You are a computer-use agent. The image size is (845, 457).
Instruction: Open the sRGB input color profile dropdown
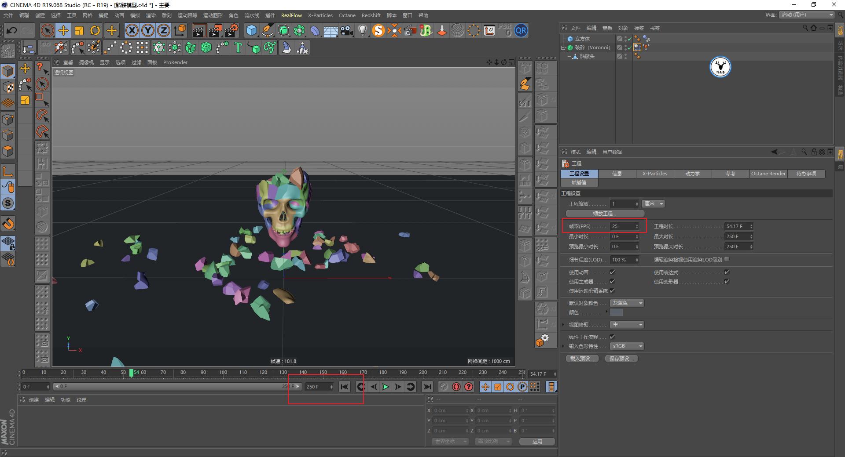pos(626,346)
